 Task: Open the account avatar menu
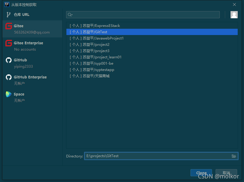coord(234,15)
